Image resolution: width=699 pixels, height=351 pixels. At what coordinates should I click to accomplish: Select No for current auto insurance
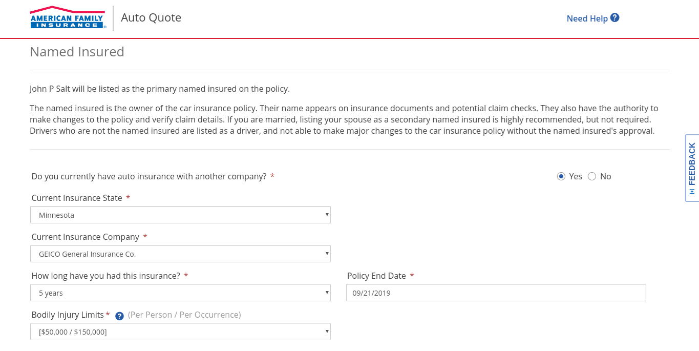(592, 176)
